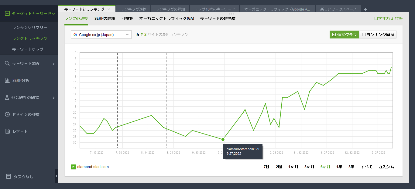Switch to ランキング履歴 table view
This screenshot has width=415, height=189.
click(378, 35)
